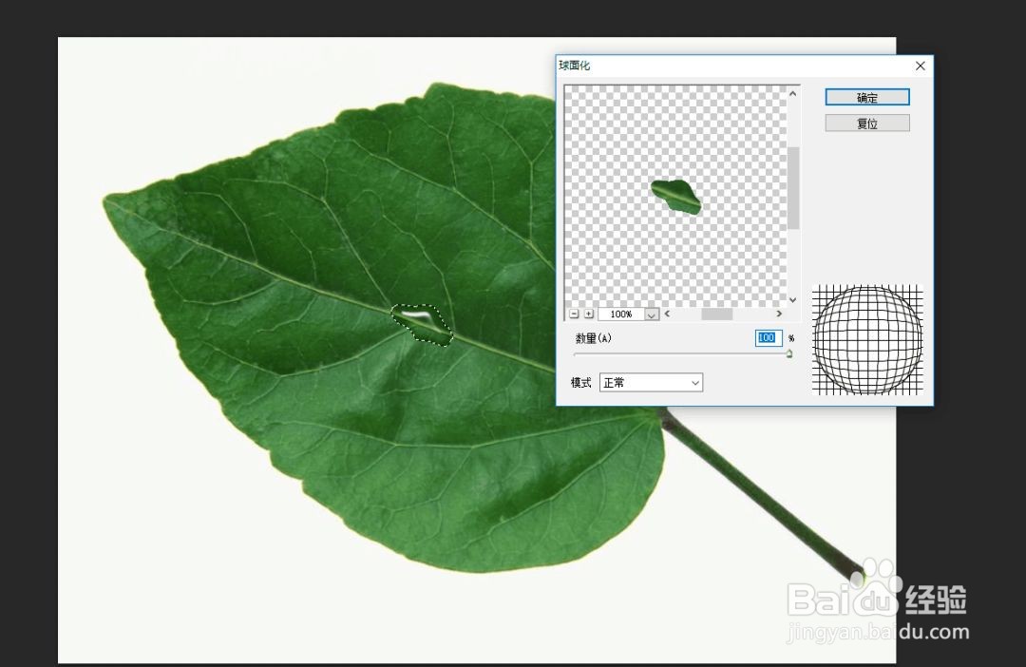Click preview vertical scrollbar down arrow
This screenshot has width=1026, height=667.
coord(793,300)
